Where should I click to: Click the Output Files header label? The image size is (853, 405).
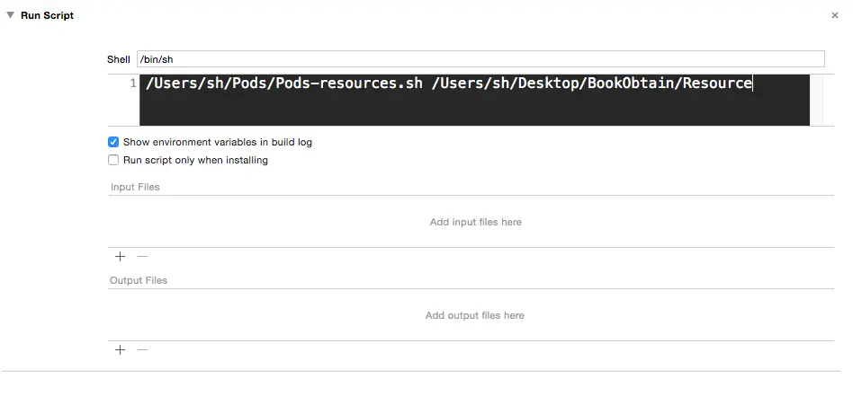pyautogui.click(x=139, y=281)
